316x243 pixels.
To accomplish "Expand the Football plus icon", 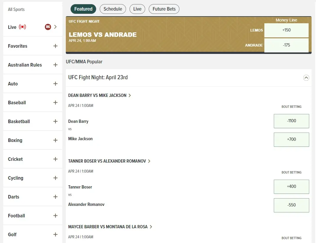I will (55, 216).
